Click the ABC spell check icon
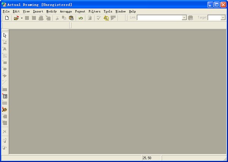Screen dimensions: 228x162 coord(99,18)
